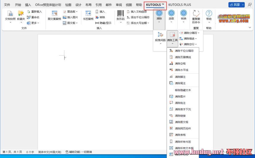Click the 收藏夹 favorites icon
This screenshot has height=158, width=255.
pos(21,14)
